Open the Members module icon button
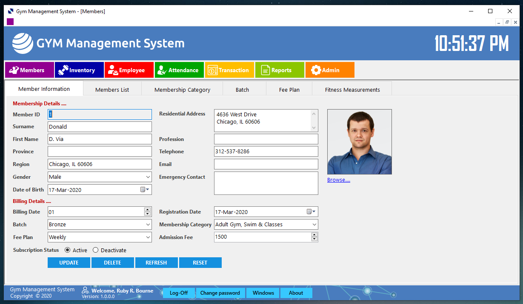The height and width of the screenshot is (304, 523). click(x=29, y=70)
